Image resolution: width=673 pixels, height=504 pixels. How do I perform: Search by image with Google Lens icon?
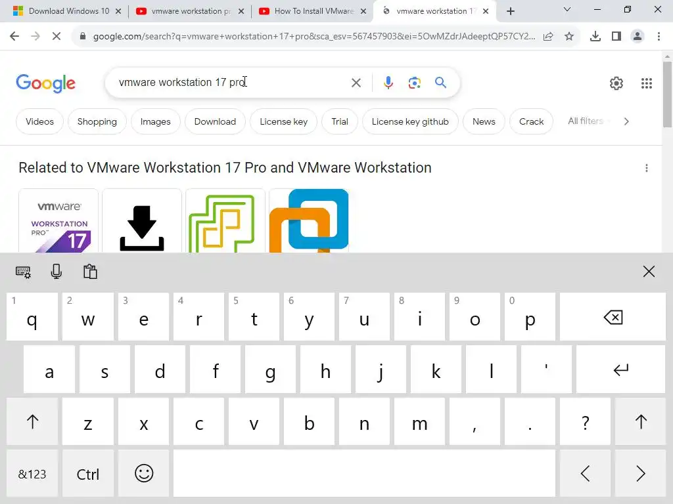(414, 83)
